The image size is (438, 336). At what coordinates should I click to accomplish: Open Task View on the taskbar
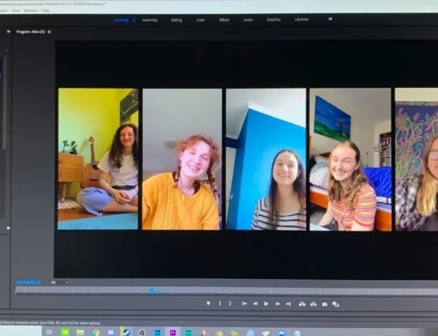click(x=49, y=332)
